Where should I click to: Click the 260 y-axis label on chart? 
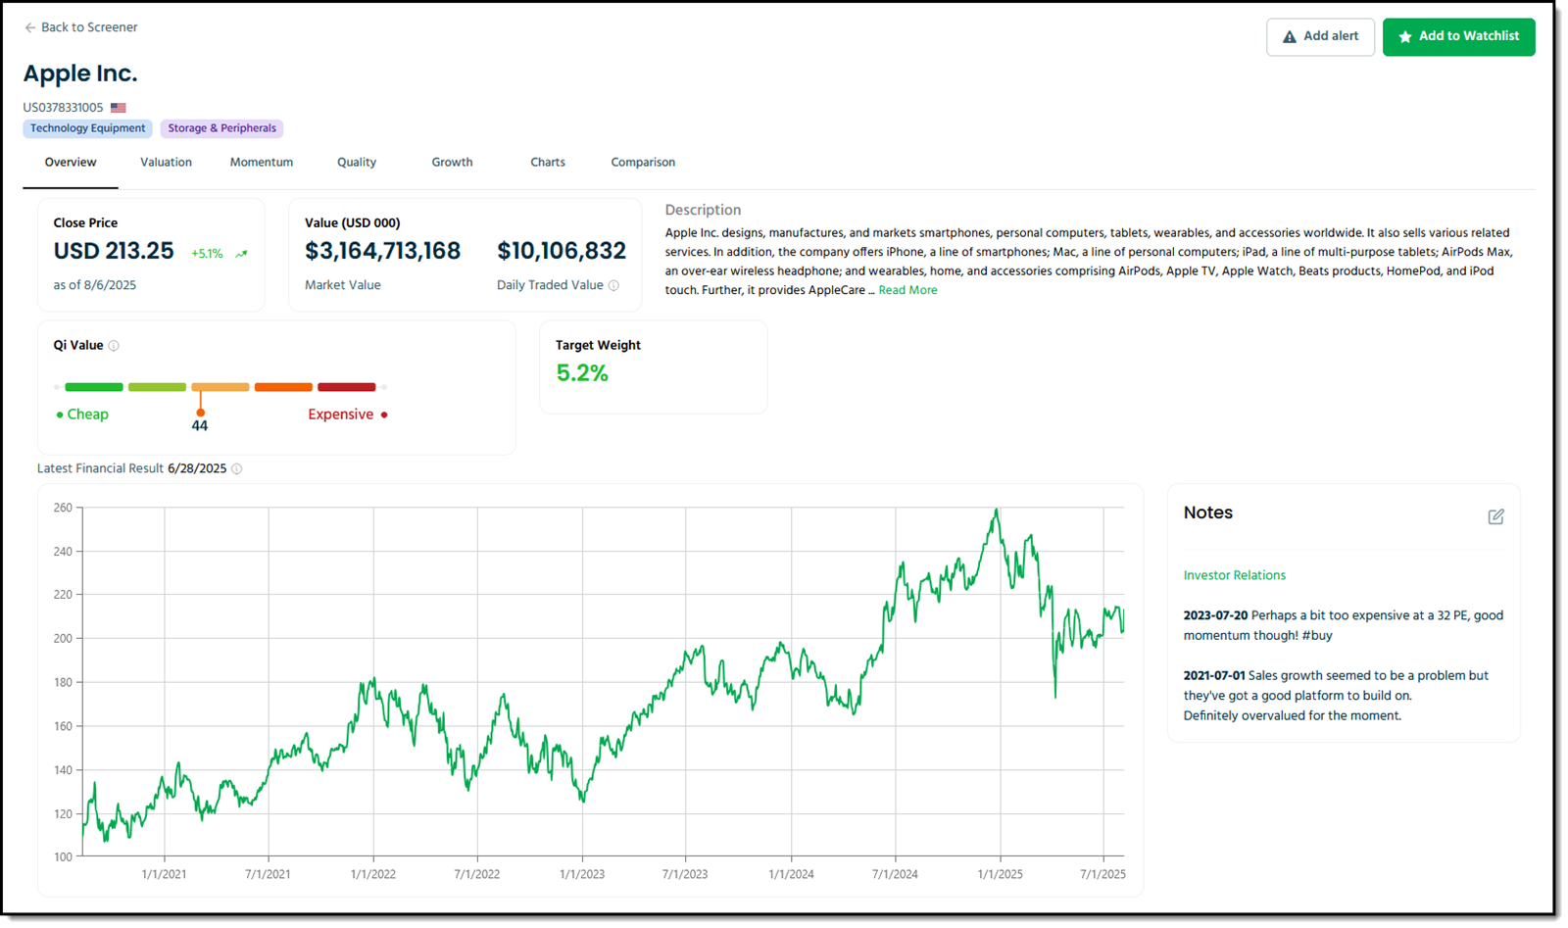point(63,508)
